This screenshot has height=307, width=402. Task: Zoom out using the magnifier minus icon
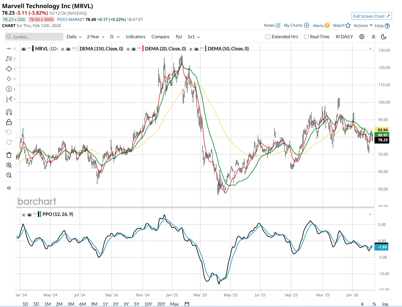click(x=9, y=175)
